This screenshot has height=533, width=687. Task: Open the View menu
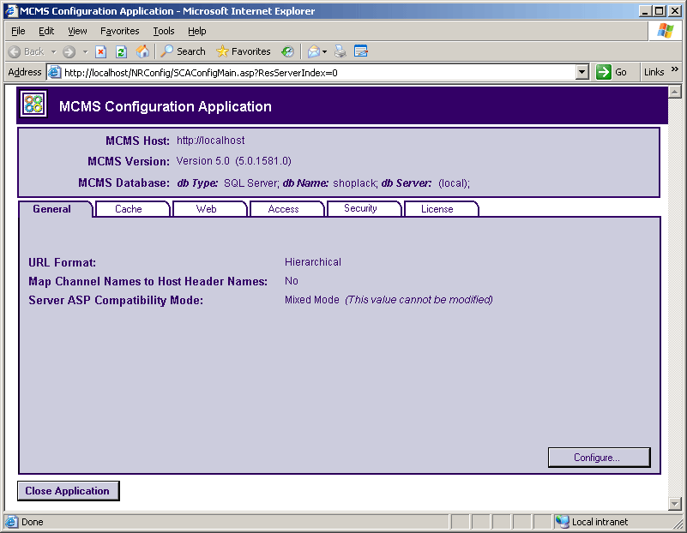click(x=77, y=31)
